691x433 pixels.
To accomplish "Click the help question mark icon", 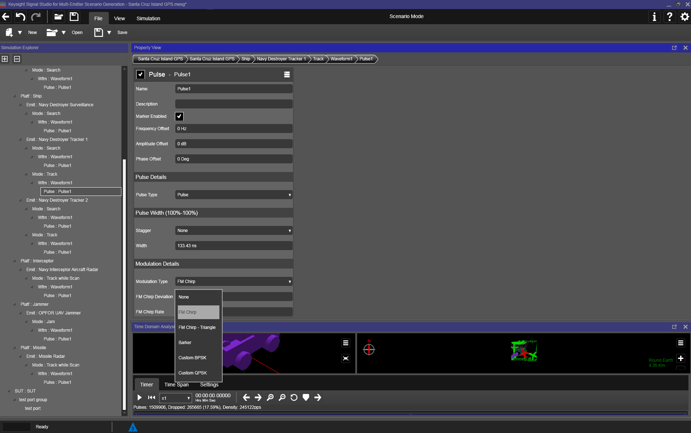I will (x=669, y=17).
